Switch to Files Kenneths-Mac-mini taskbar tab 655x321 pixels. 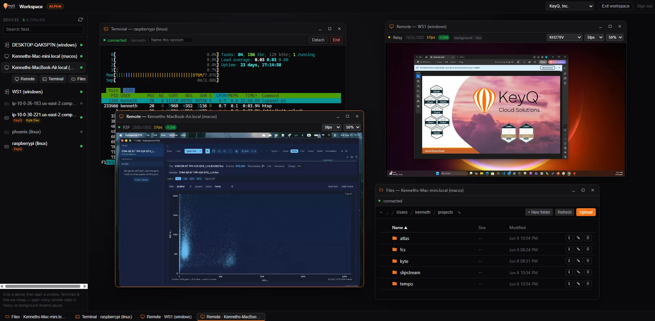pyautogui.click(x=35, y=317)
